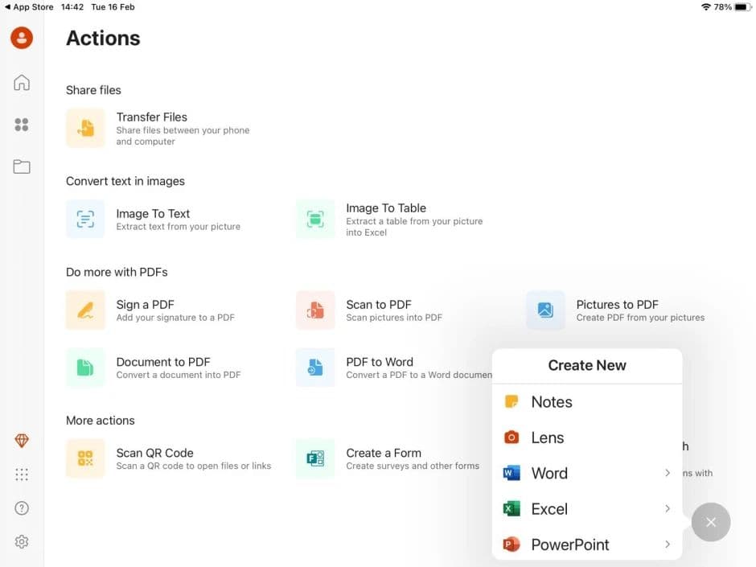Screen dimensions: 756x567
Task: Tap the Scan QR Code icon
Action: click(85, 458)
